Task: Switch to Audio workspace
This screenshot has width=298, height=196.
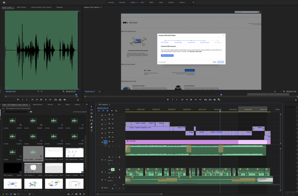Action: [x=161, y=3]
